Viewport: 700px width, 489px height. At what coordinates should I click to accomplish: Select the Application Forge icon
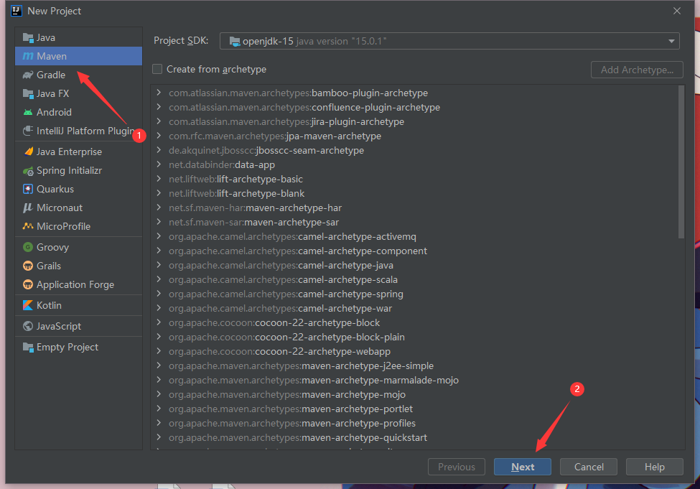[28, 284]
